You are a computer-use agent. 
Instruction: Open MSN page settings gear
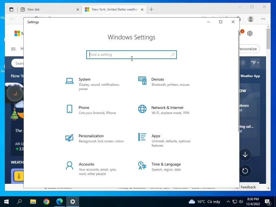click(250, 33)
